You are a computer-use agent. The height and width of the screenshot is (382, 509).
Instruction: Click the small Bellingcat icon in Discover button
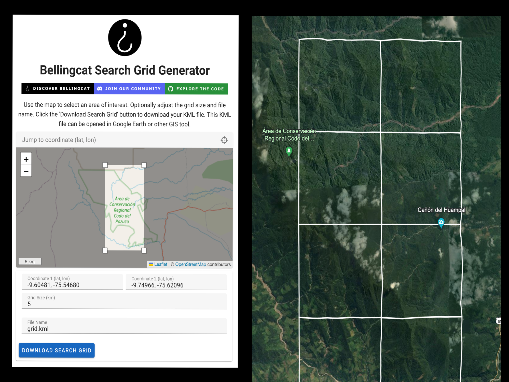27,88
